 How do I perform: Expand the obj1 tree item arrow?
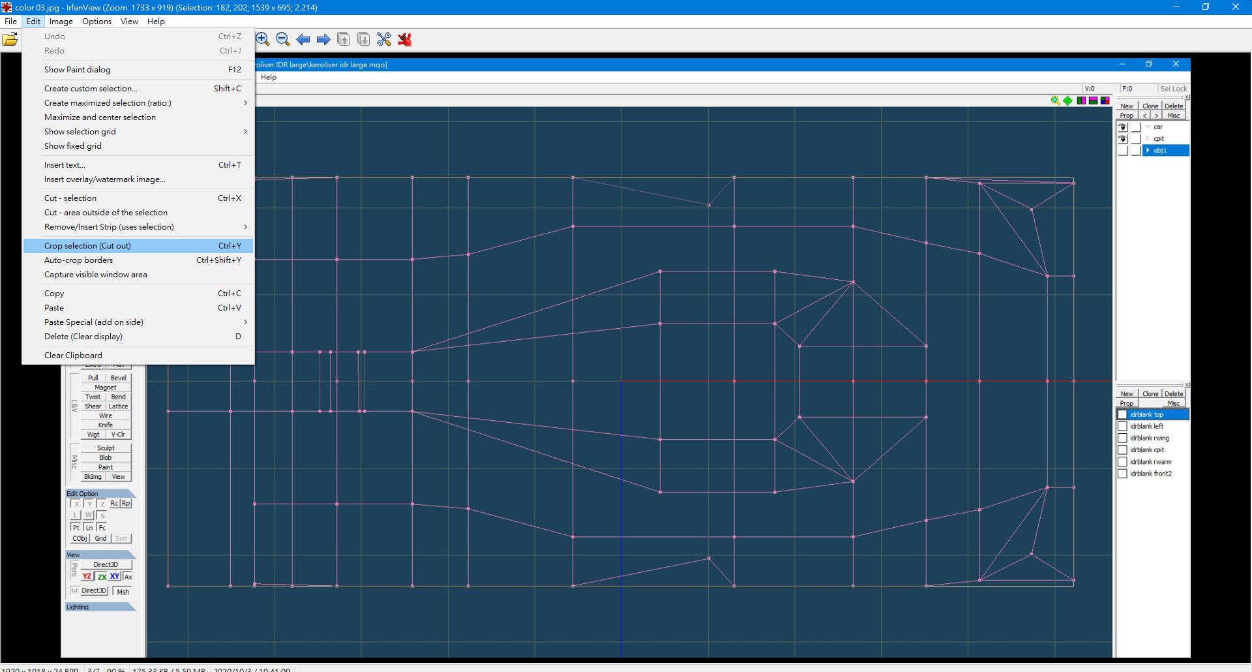[x=1148, y=151]
